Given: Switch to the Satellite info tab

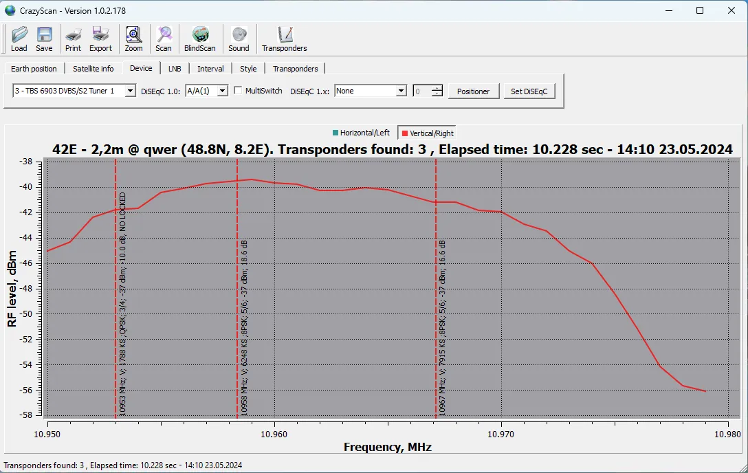Looking at the screenshot, I should click(93, 69).
